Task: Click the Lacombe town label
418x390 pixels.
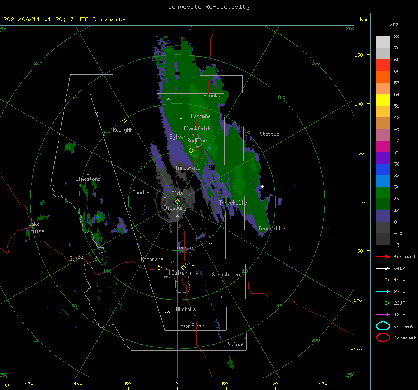Action: 201,116
